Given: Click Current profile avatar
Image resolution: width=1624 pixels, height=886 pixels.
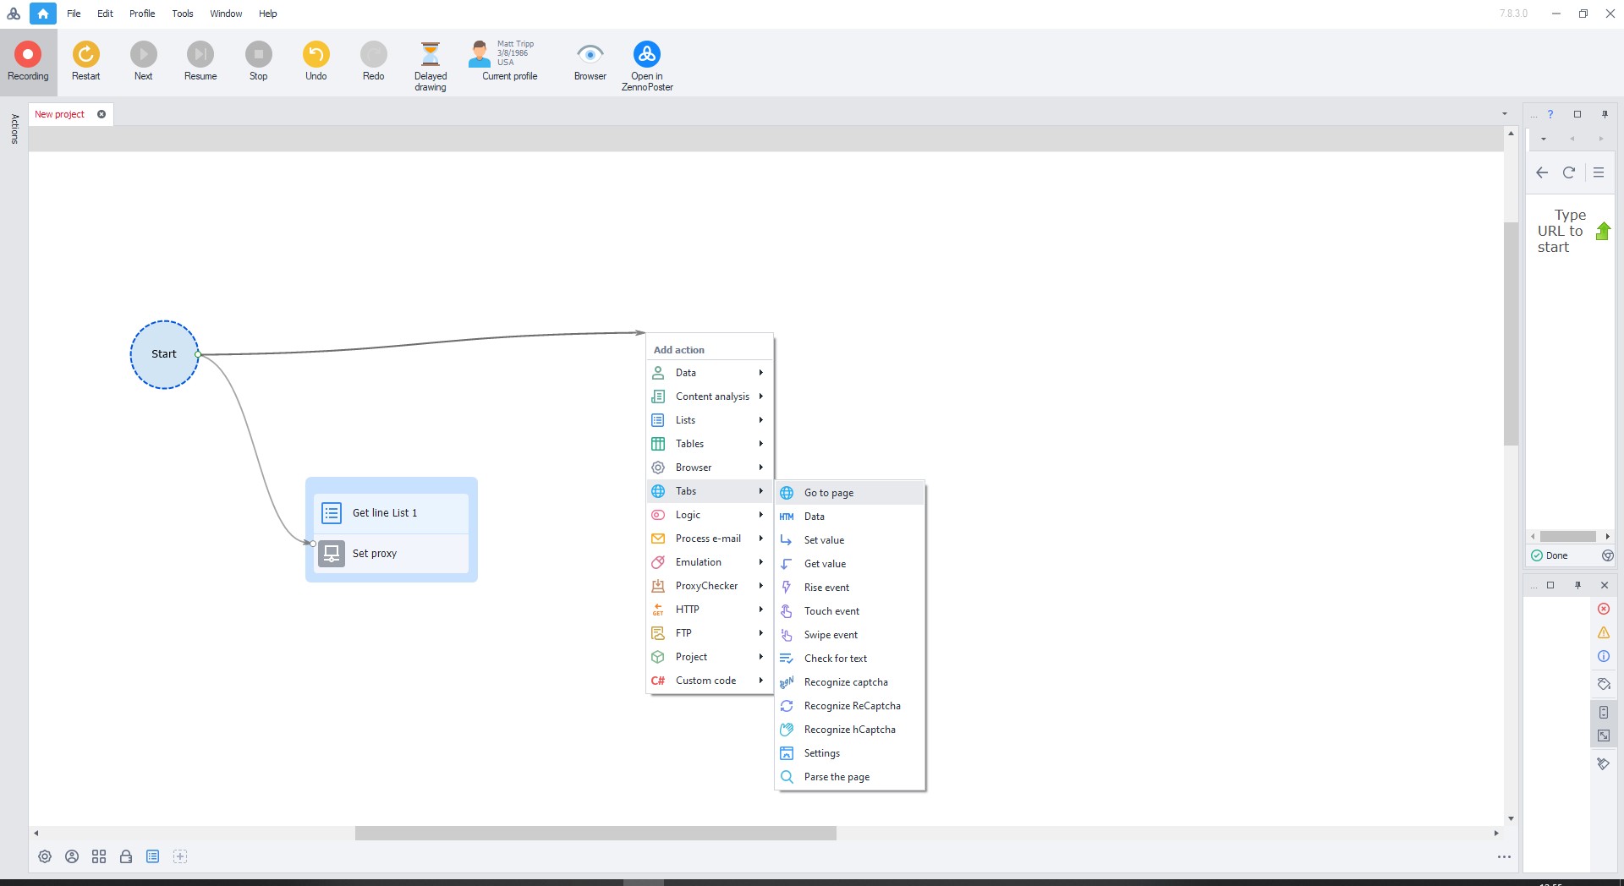Looking at the screenshot, I should coord(480,55).
